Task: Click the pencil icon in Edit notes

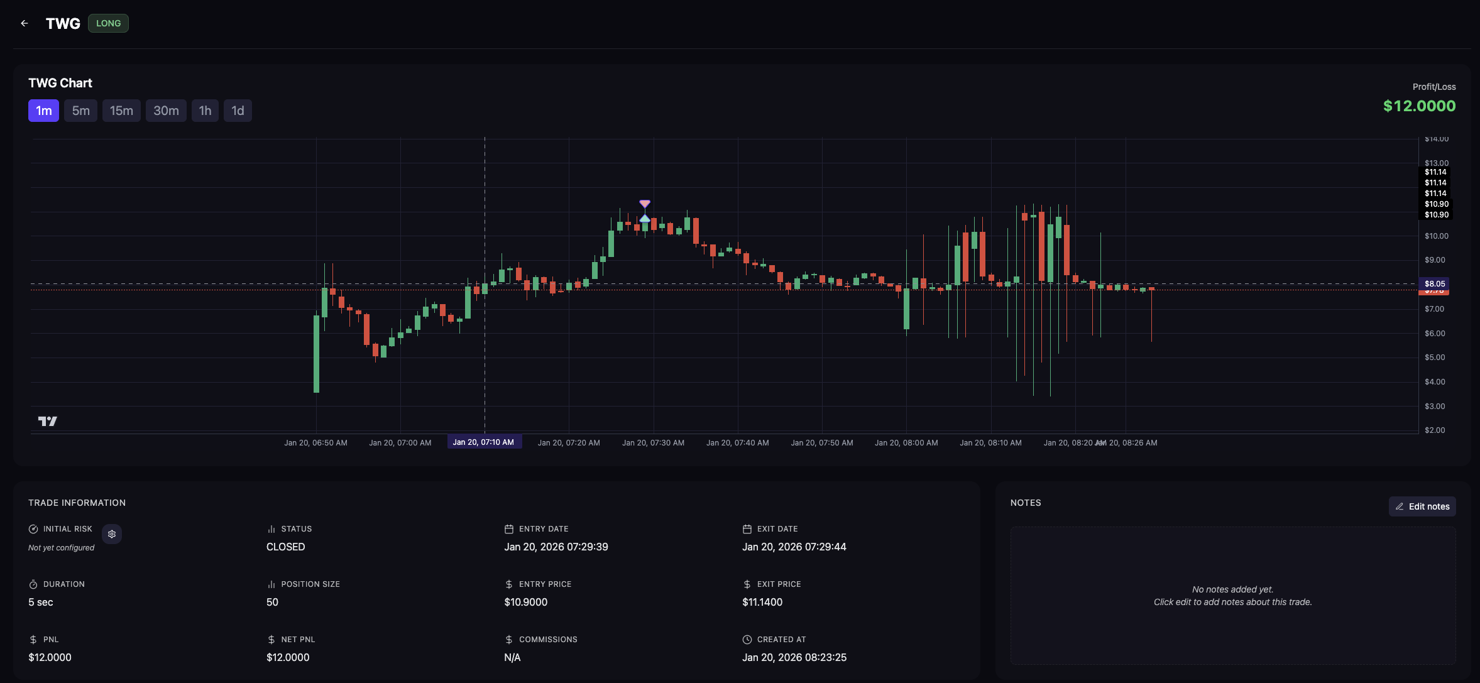Action: (x=1400, y=506)
